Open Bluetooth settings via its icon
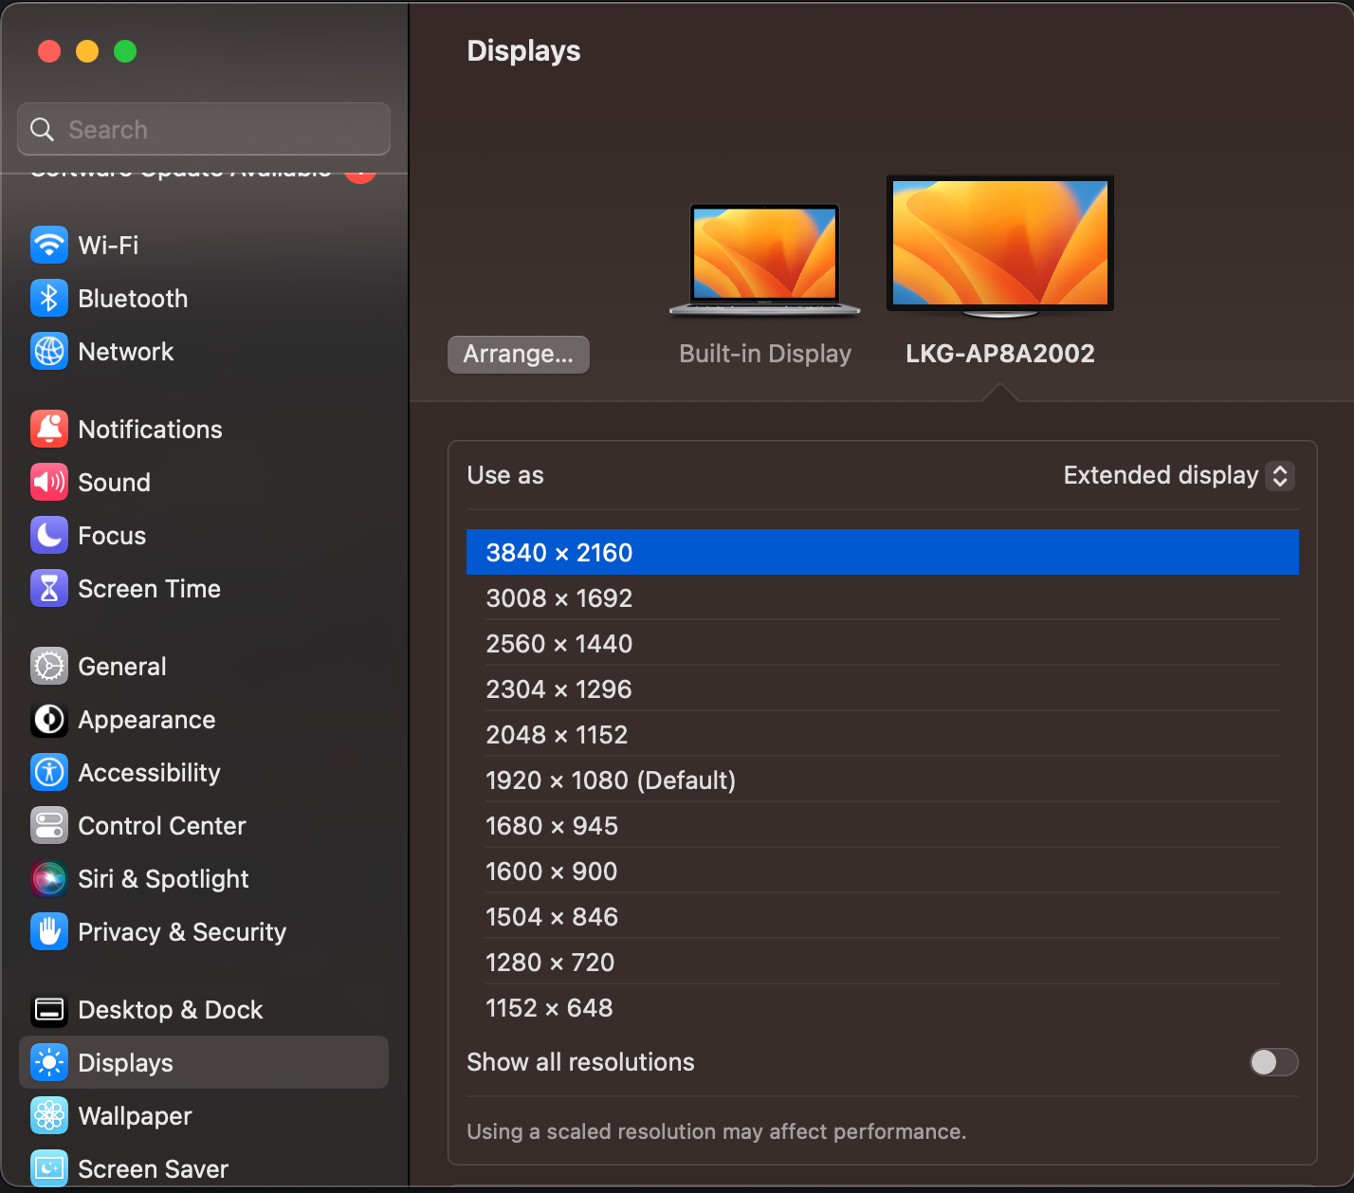The image size is (1354, 1193). coord(49,299)
